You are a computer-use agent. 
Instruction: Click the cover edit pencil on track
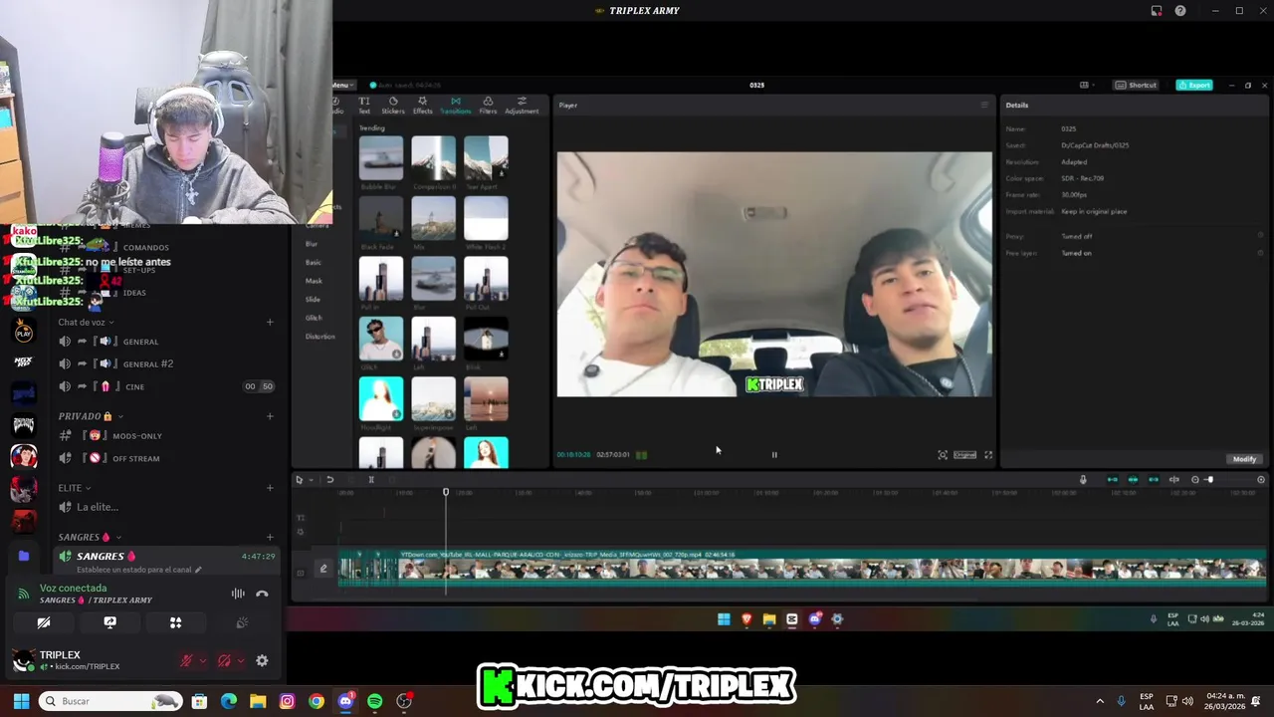tap(322, 569)
